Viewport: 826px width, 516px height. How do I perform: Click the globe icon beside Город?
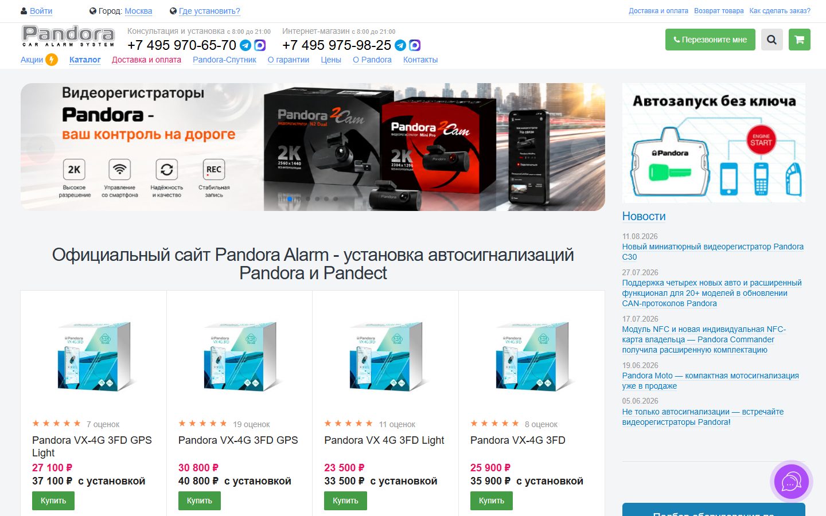pos(93,11)
